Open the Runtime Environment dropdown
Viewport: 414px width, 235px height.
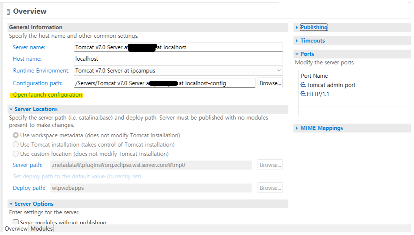[279, 70]
